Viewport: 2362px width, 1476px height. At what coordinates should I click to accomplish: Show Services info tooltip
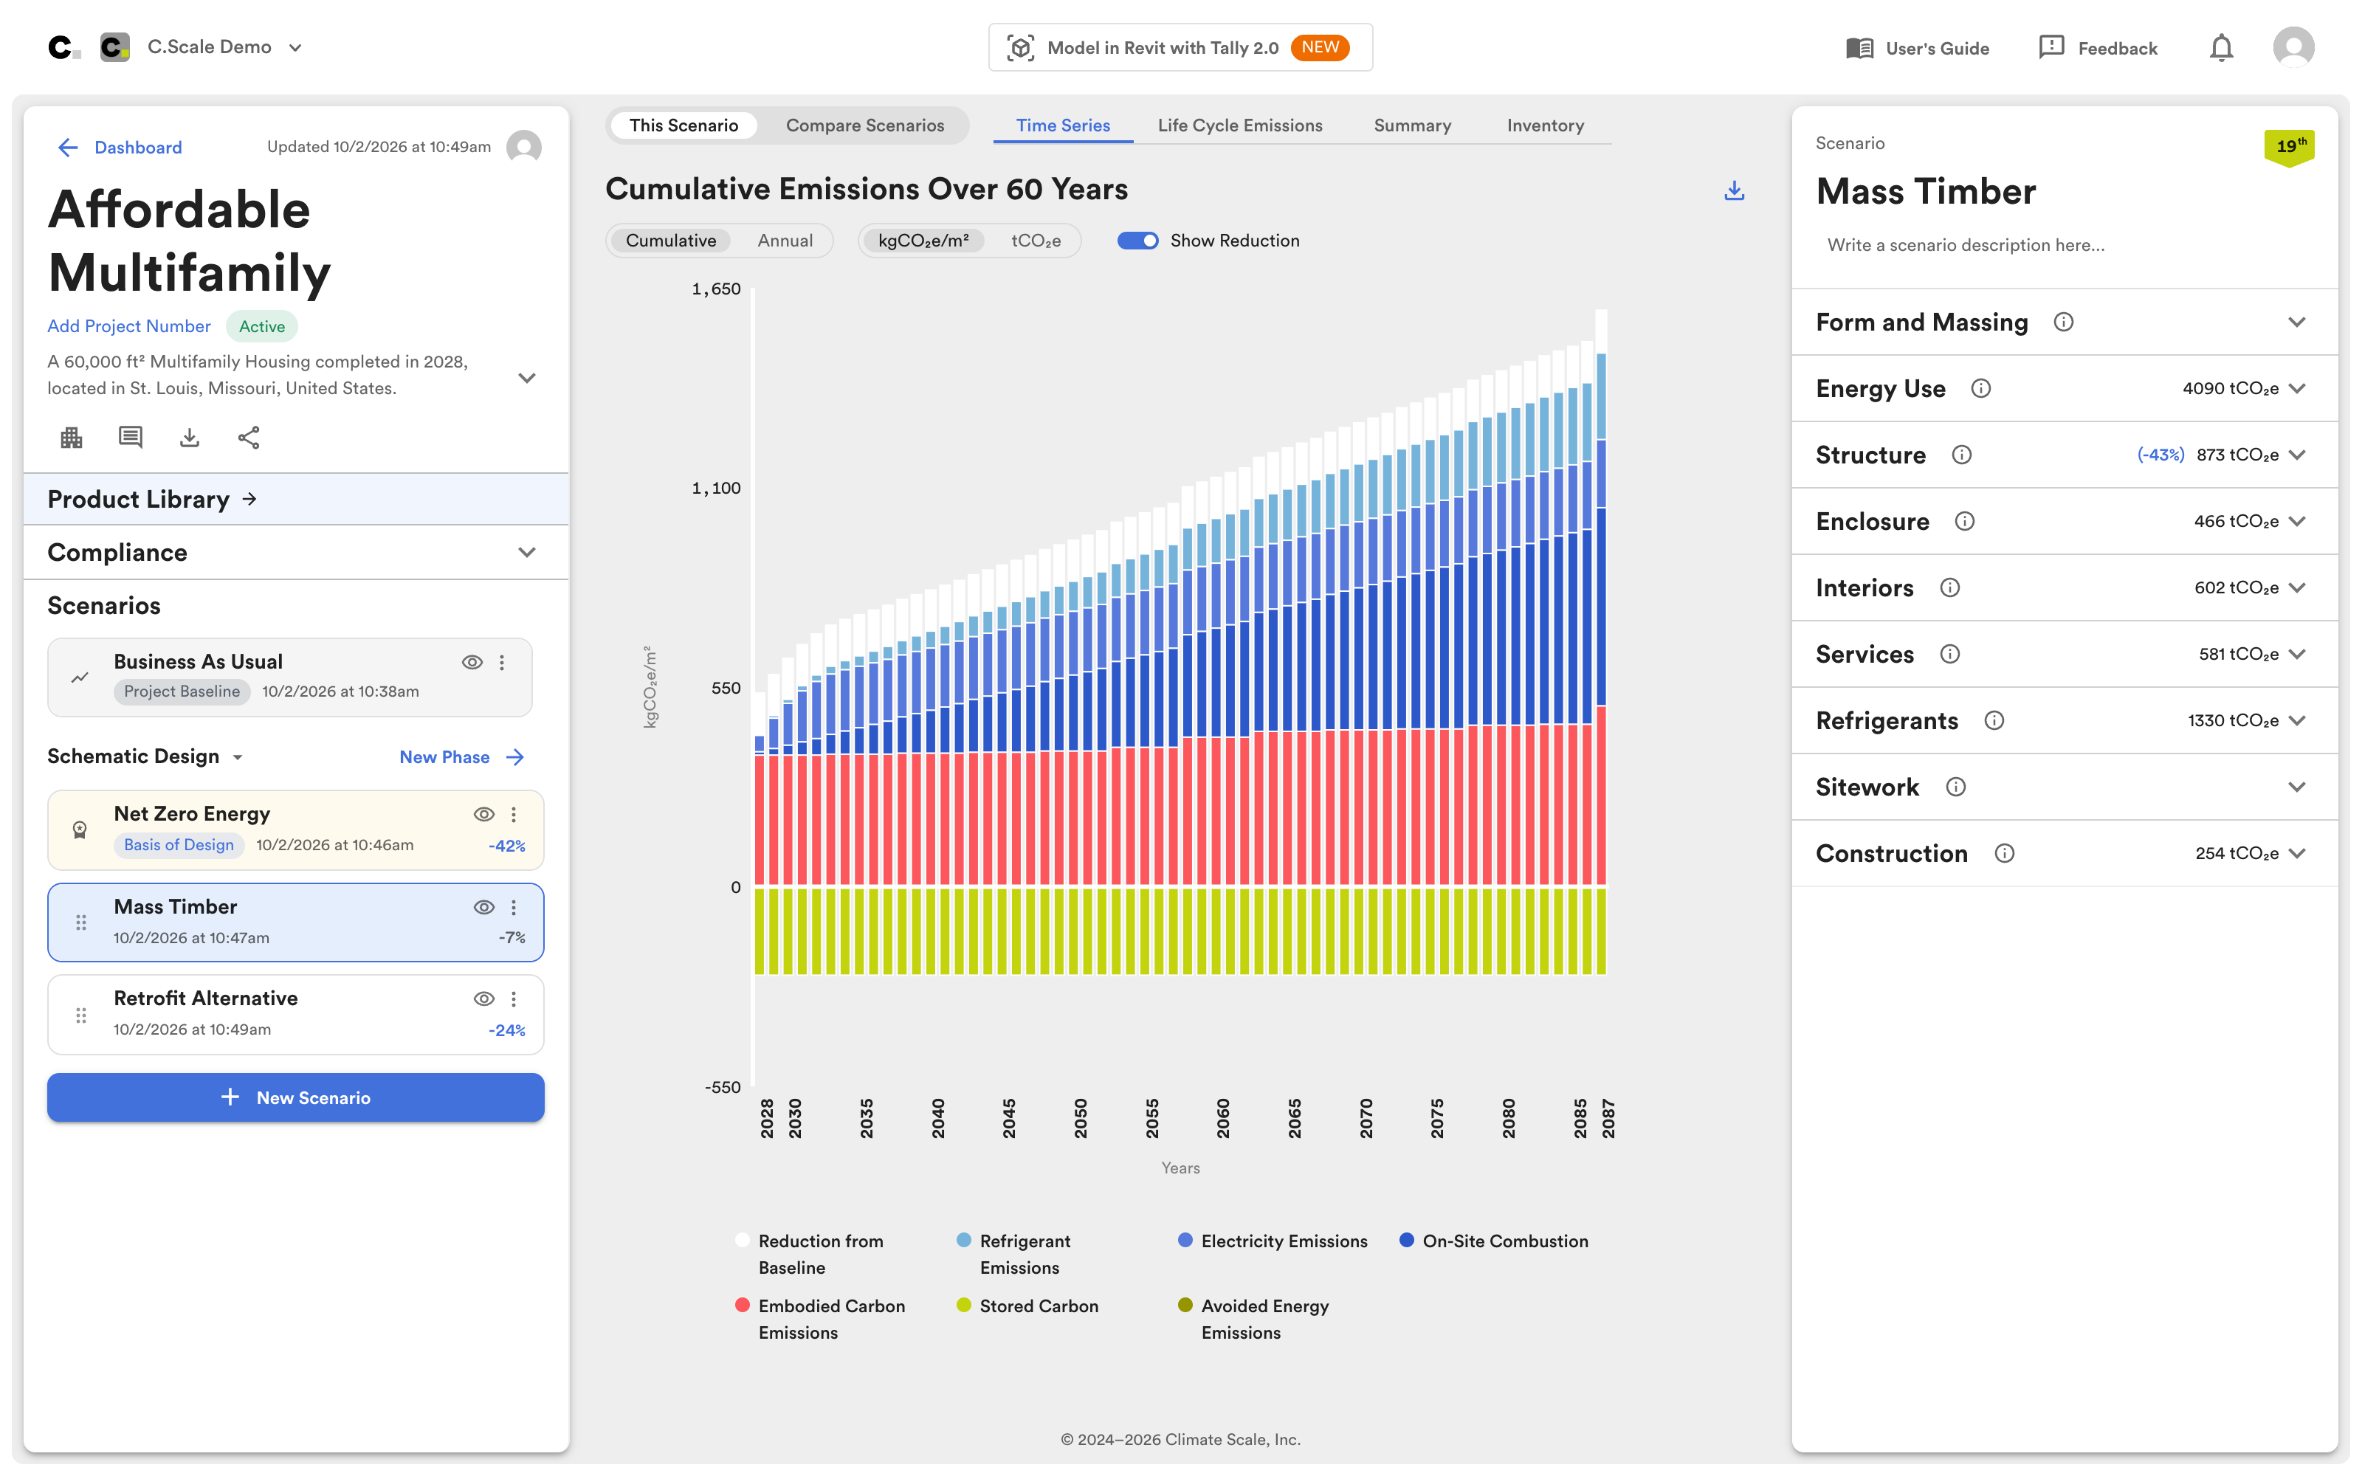(1950, 654)
